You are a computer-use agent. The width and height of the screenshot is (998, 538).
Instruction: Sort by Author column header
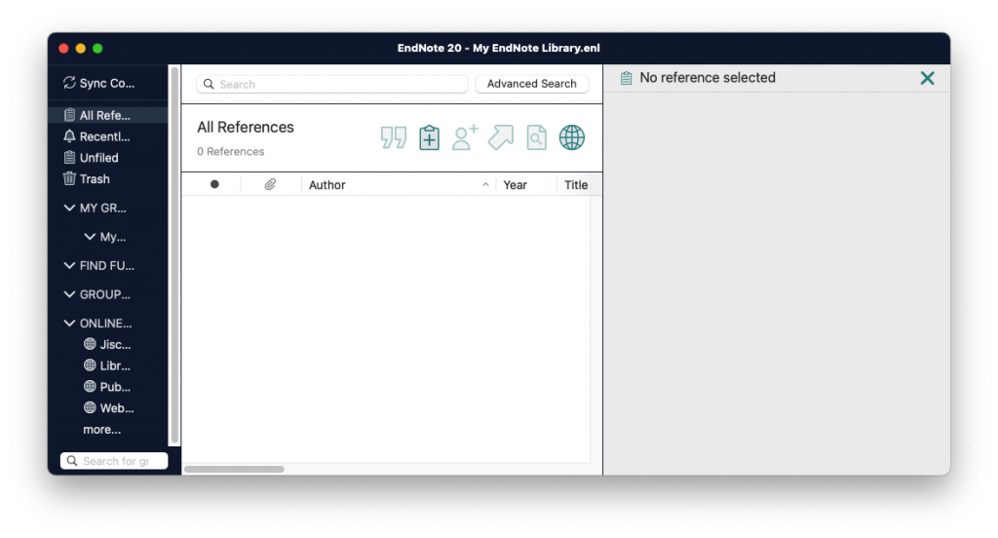pyautogui.click(x=327, y=184)
